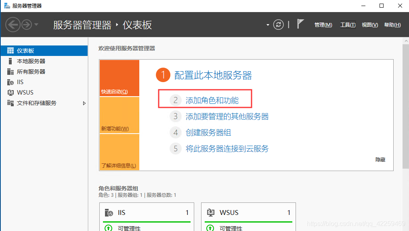
Task: Select the WSUS icon in sidebar
Action: click(10, 93)
